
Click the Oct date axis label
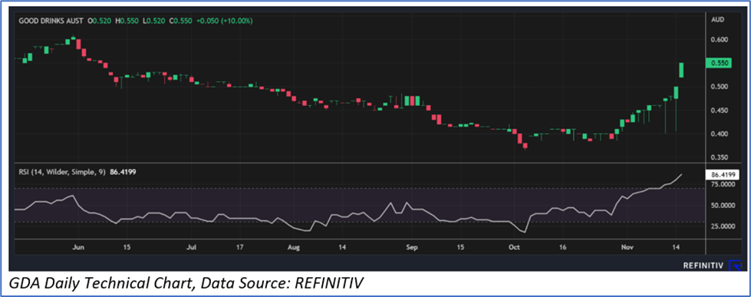515,247
